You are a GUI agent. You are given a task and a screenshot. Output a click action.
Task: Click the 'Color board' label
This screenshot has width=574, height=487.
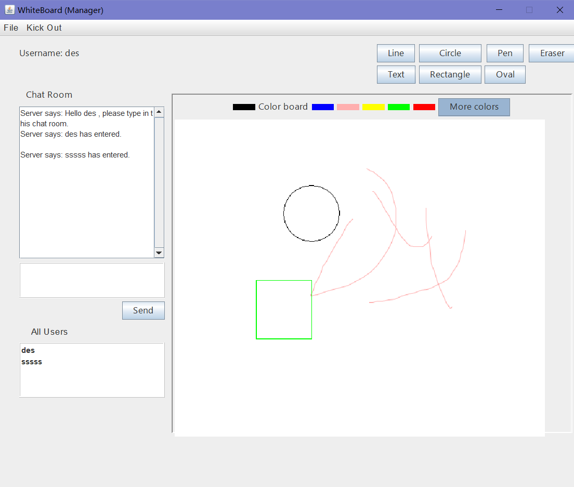point(283,107)
